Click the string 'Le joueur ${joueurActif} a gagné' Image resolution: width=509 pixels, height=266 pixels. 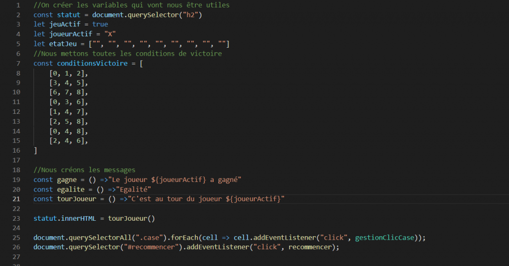174,179
